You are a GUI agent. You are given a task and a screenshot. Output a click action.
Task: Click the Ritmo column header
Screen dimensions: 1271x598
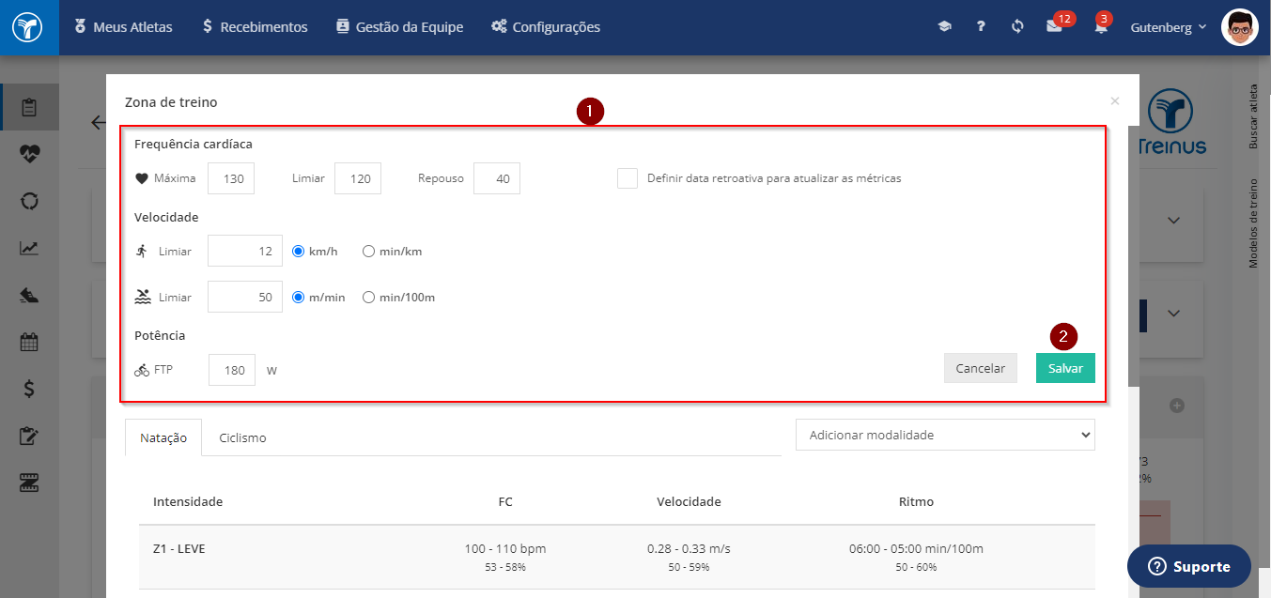[916, 501]
